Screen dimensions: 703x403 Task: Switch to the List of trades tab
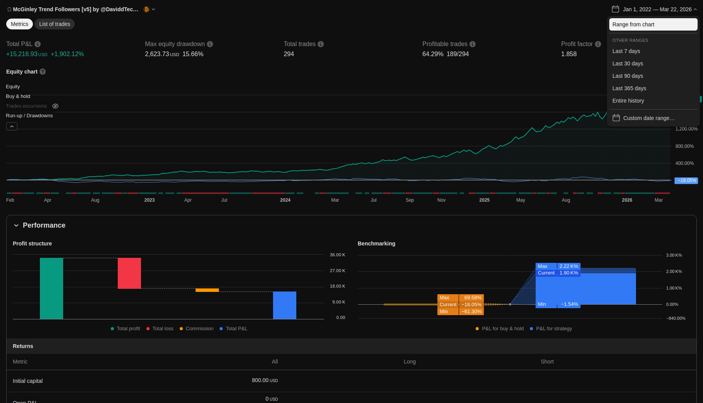[x=55, y=24]
